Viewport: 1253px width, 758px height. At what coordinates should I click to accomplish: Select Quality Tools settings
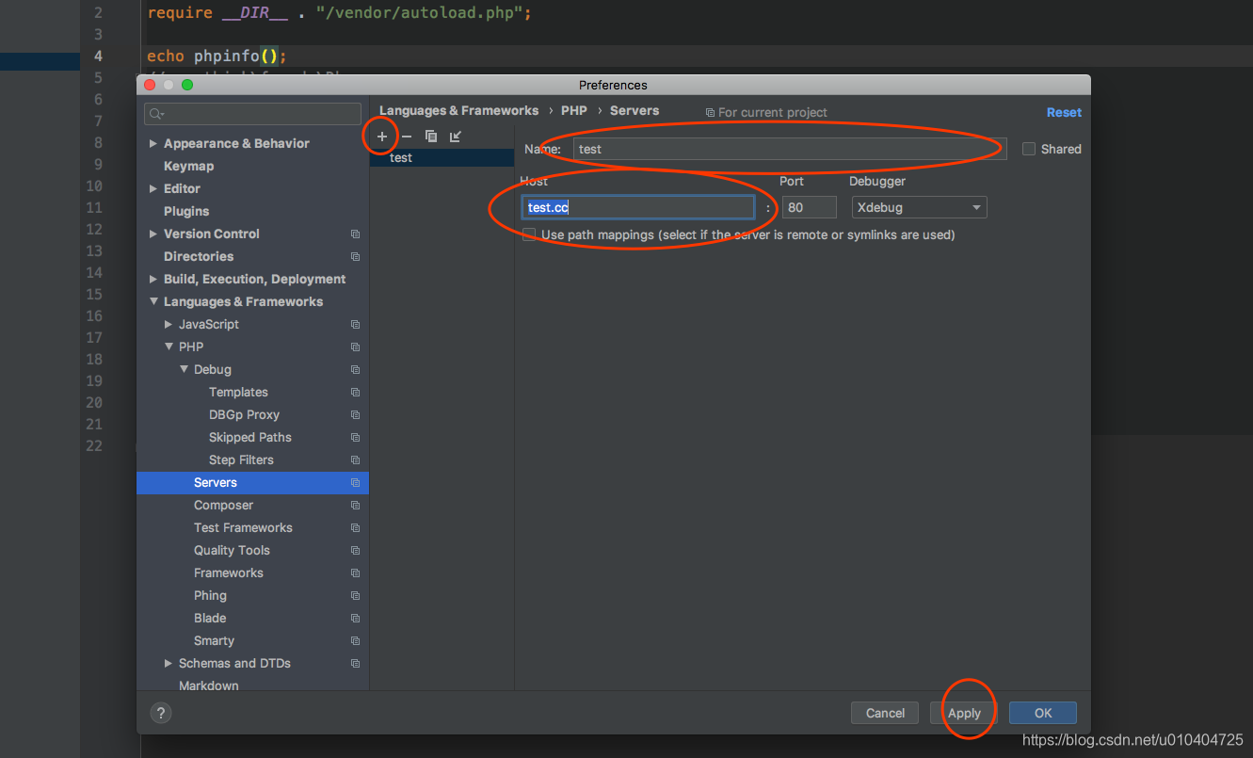(x=232, y=550)
